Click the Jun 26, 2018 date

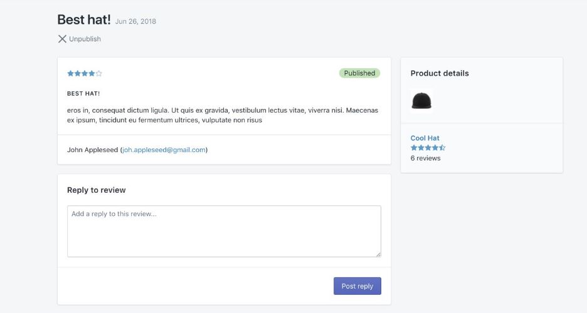pos(135,21)
